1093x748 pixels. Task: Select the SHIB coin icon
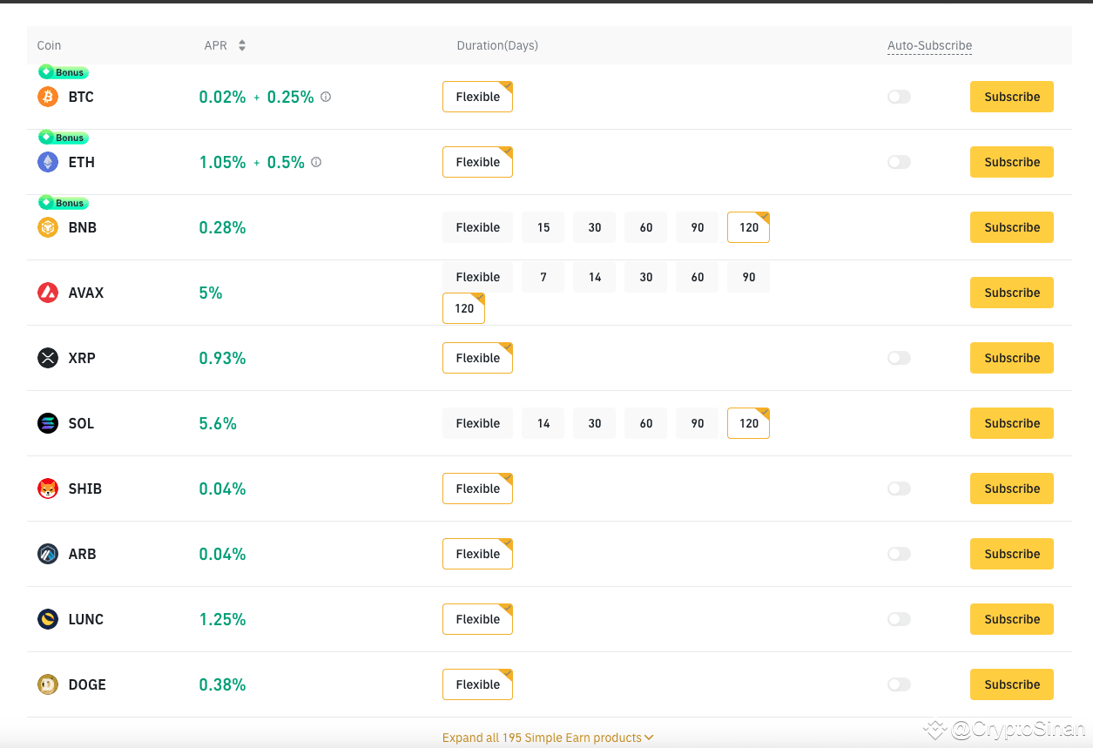tap(47, 489)
